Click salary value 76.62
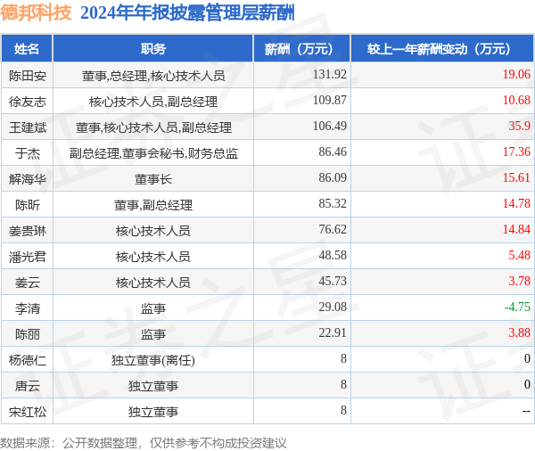Screen dimensions: 535x451 [x=333, y=229]
